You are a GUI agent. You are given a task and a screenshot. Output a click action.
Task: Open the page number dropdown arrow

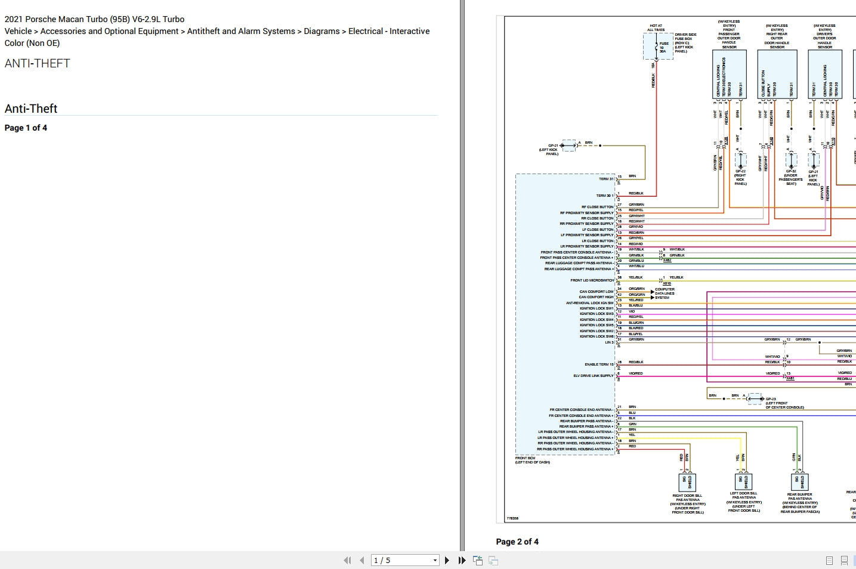click(435, 561)
